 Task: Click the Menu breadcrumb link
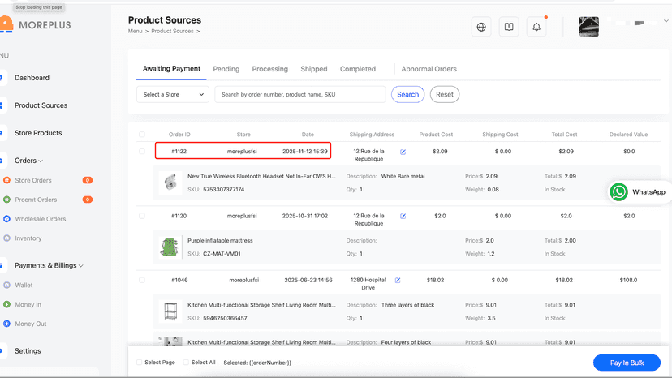(x=135, y=32)
